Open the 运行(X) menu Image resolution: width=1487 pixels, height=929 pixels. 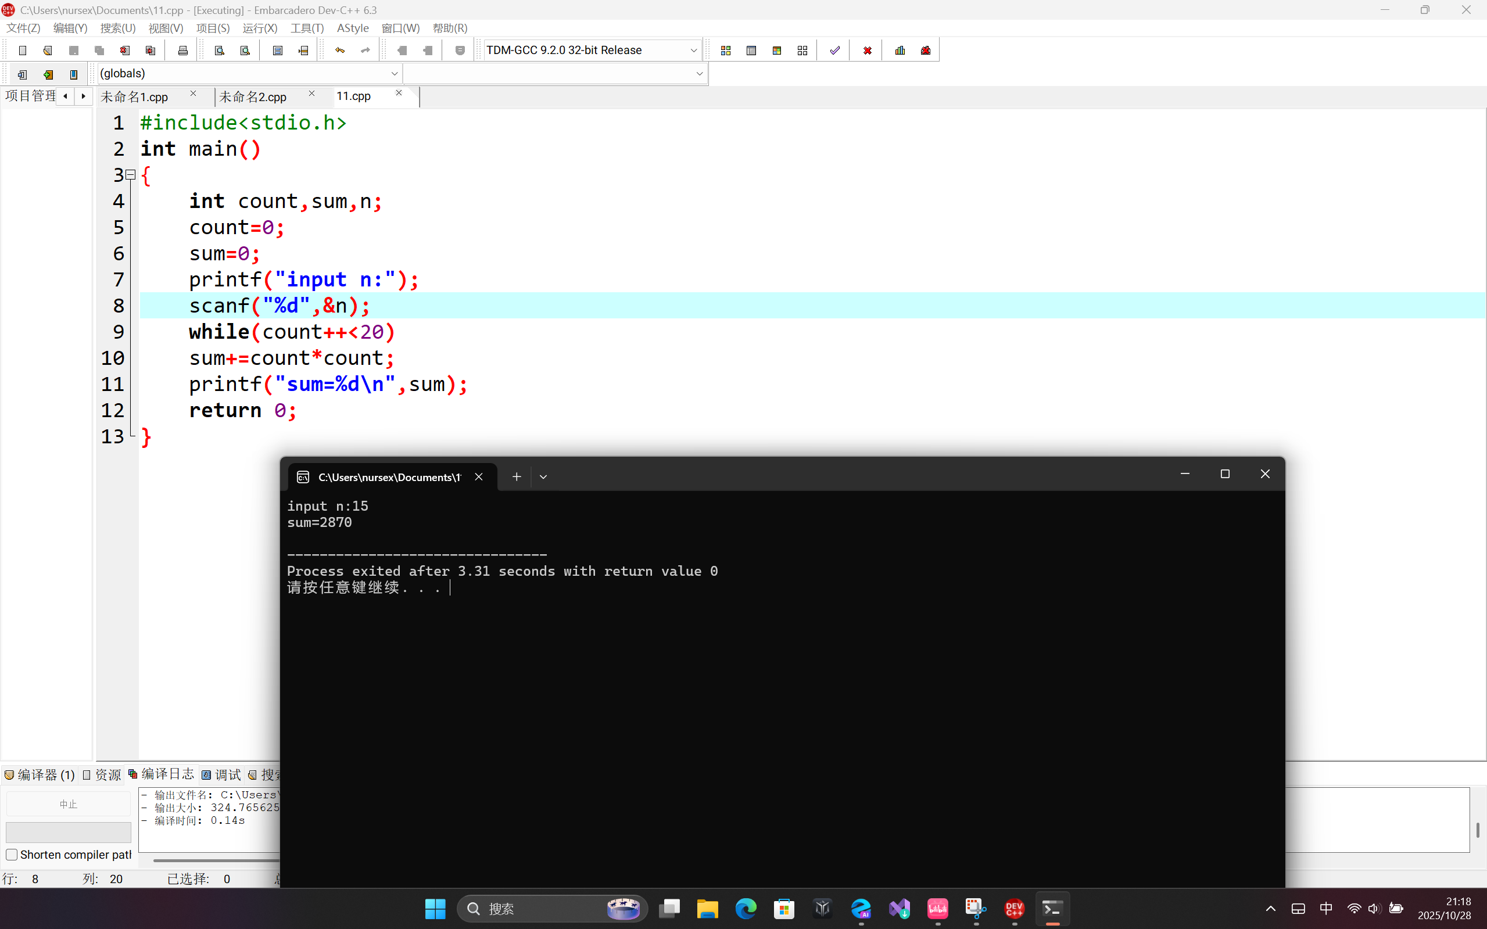[x=259, y=28]
